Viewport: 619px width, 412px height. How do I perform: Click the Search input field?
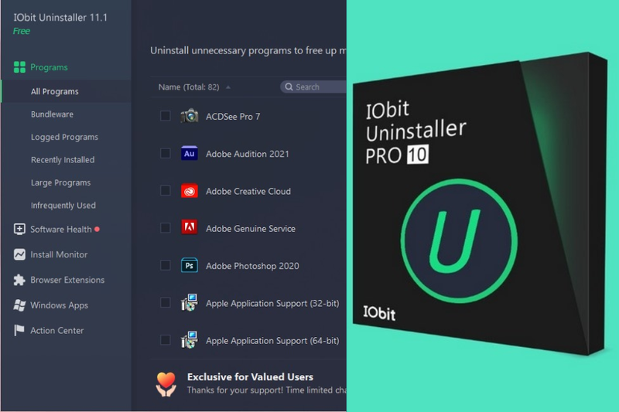coord(313,87)
